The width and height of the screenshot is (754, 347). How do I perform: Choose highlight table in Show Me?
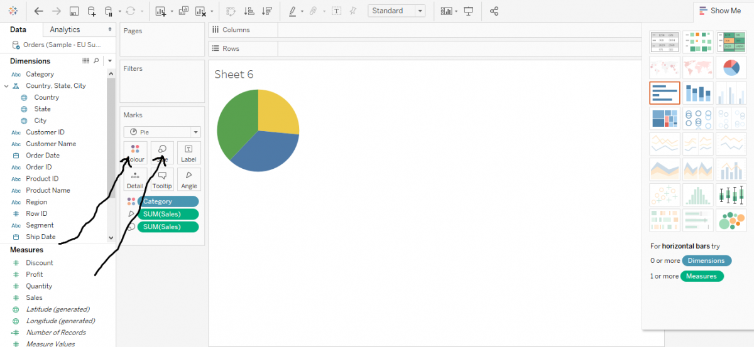(x=731, y=42)
